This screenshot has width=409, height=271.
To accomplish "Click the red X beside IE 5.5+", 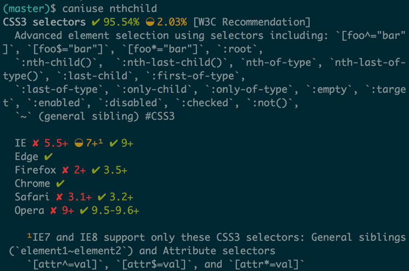I will [36, 143].
